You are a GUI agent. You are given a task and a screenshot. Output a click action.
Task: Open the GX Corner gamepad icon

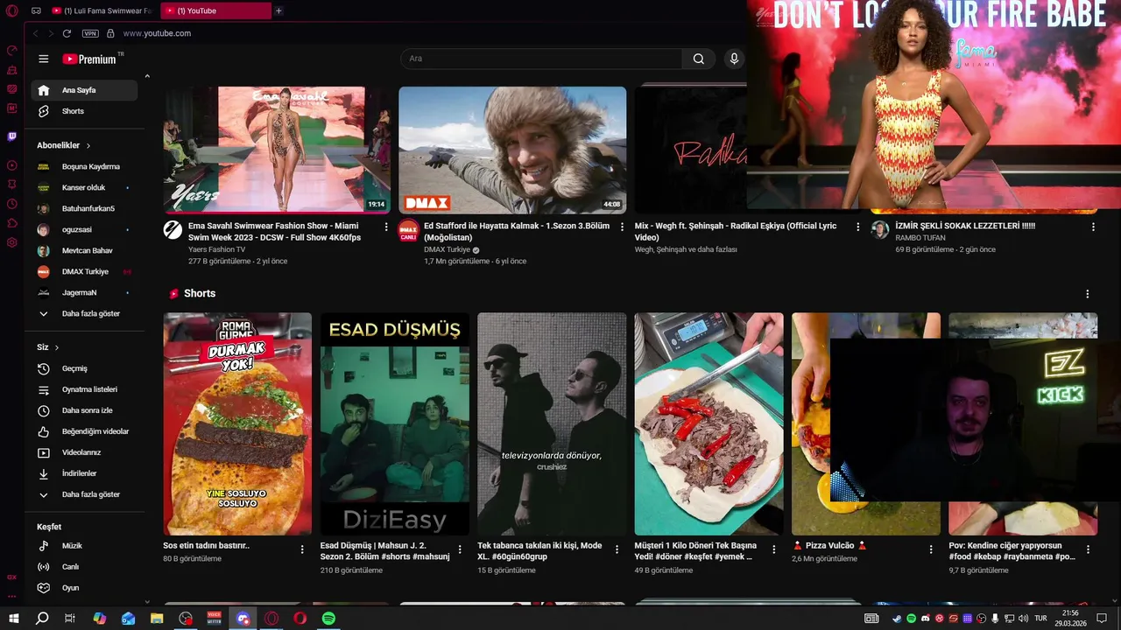[36, 10]
